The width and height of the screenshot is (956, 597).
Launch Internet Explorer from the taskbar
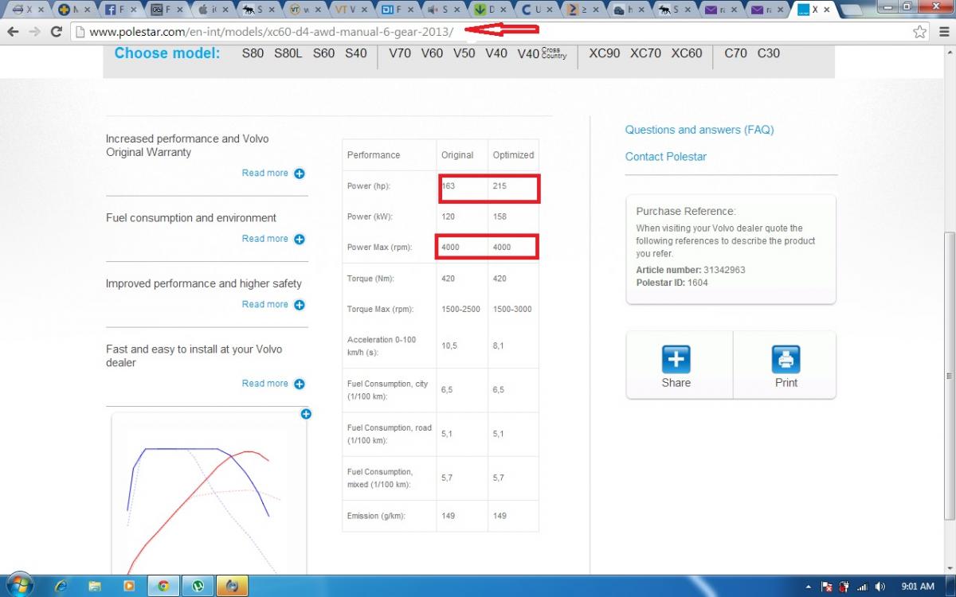[x=61, y=586]
